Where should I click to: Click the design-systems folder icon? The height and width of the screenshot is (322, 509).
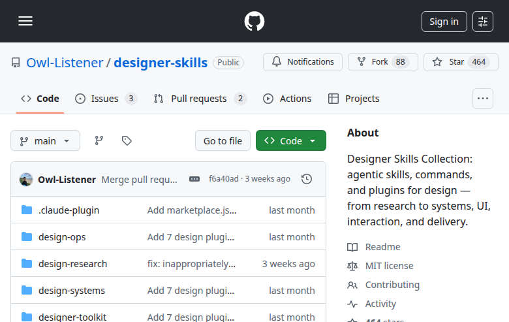(x=27, y=290)
